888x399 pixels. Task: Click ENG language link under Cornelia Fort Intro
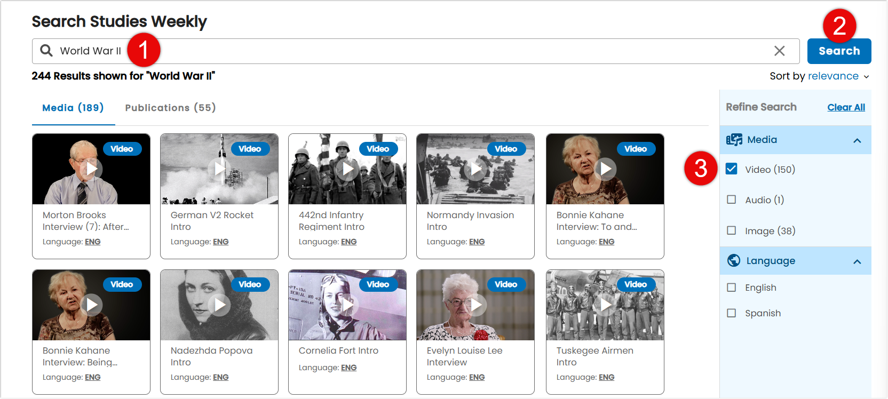349,368
